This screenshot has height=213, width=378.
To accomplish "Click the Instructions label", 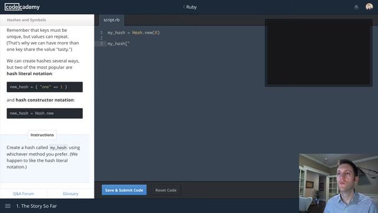I will point(42,135).
